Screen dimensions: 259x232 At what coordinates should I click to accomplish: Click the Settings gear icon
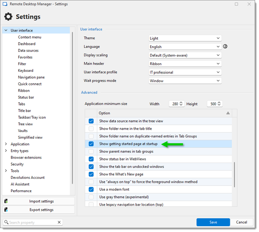pos(8,17)
